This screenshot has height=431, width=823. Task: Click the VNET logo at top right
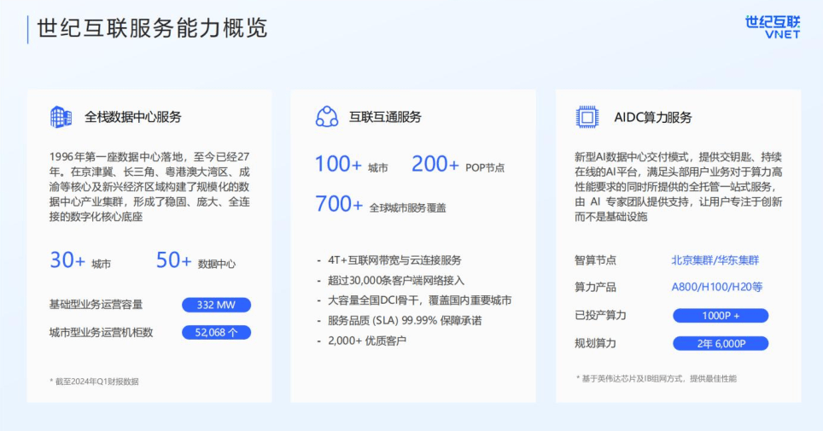click(x=772, y=27)
